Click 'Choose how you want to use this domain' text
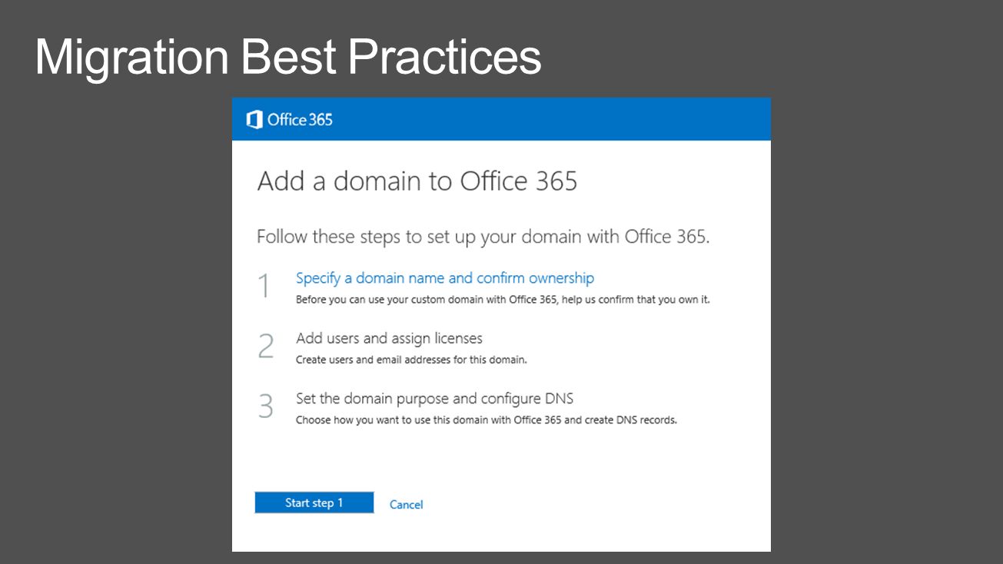The image size is (1003, 564). 487,420
